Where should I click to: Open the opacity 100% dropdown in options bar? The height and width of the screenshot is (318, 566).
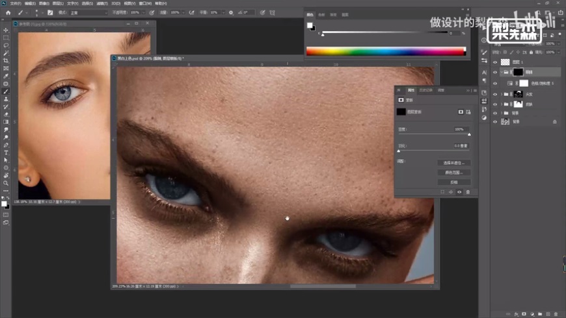point(143,12)
